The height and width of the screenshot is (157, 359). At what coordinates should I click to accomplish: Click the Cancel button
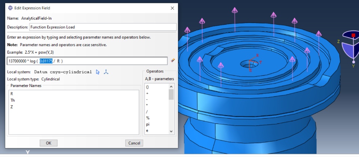[134, 143]
